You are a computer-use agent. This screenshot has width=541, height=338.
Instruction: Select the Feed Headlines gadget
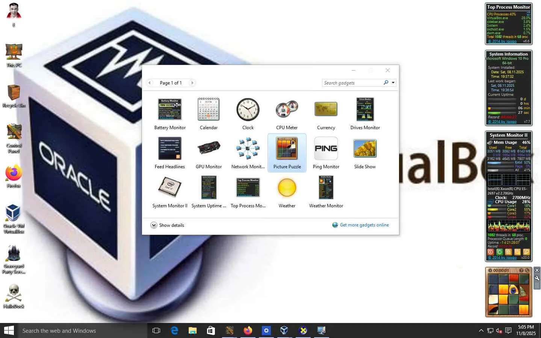pos(170,153)
